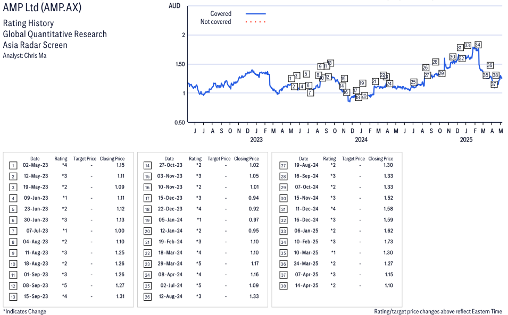The width and height of the screenshot is (508, 315).
Task: Click the '*Indicates Change' footnote
Action: coord(24,311)
